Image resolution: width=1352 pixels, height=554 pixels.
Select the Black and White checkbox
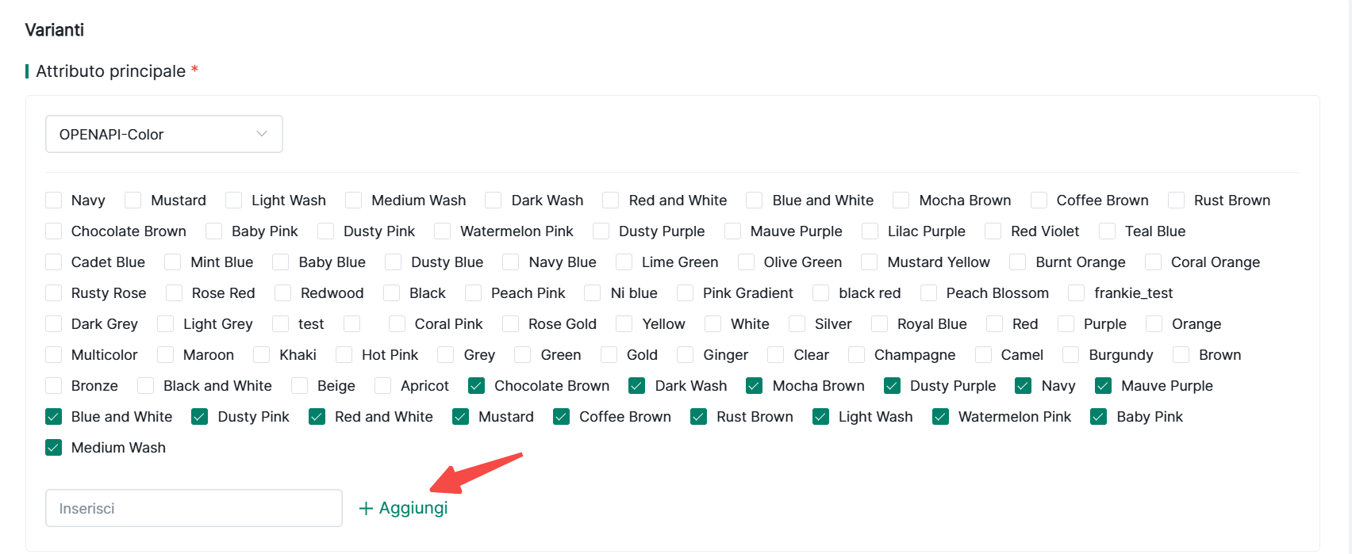click(x=146, y=386)
